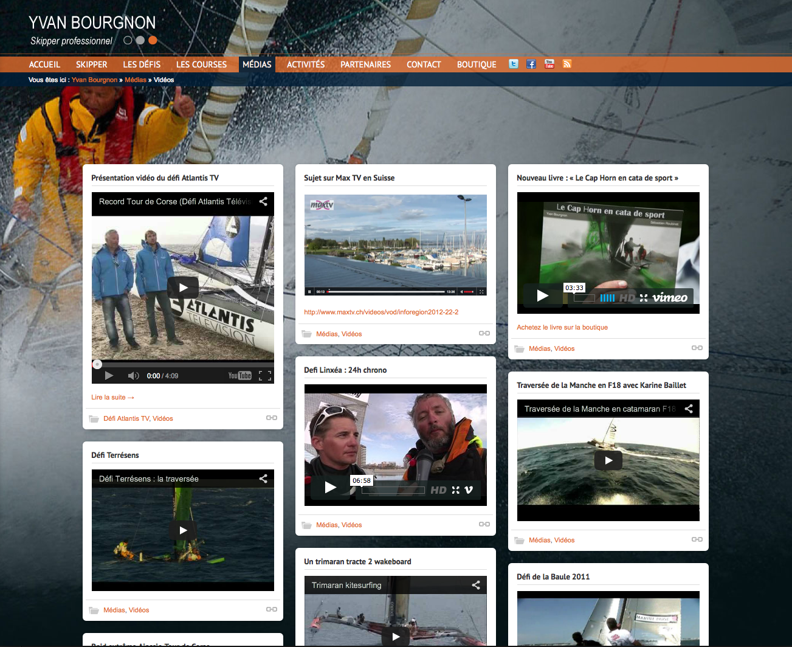
Task: Expand Defi Linxéa video to fullscreen
Action: 456,490
